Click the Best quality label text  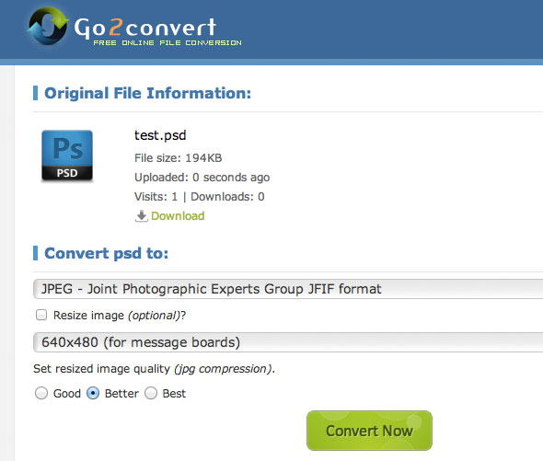[174, 394]
